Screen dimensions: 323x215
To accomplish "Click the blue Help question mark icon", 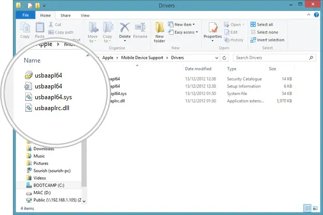I will (x=316, y=14).
